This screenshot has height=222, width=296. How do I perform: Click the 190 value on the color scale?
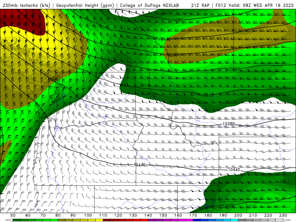[x=223, y=215]
